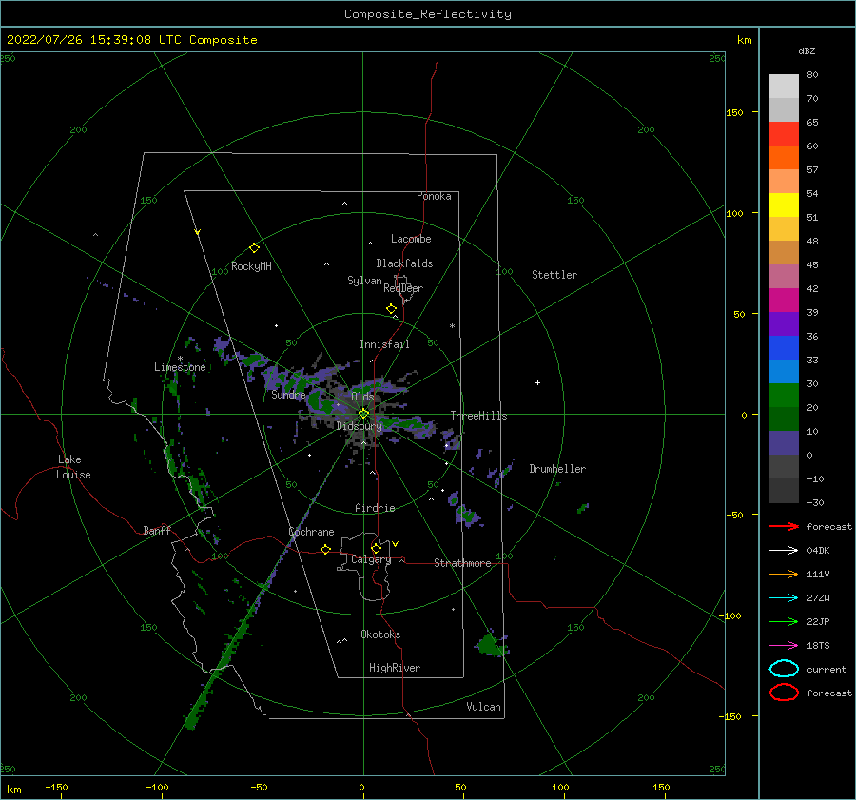
Task: Click the yellow diamond marker below Cochrane
Action: (325, 549)
